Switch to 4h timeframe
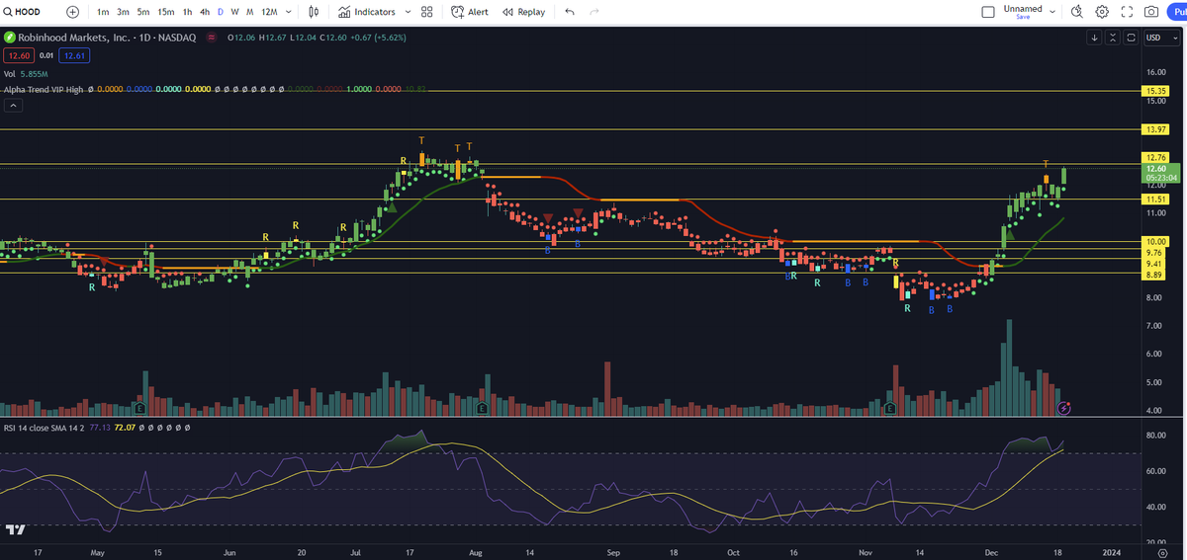 [205, 12]
